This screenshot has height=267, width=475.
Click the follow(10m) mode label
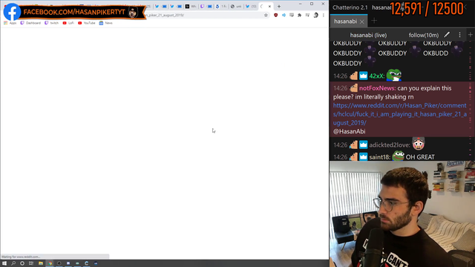click(424, 35)
